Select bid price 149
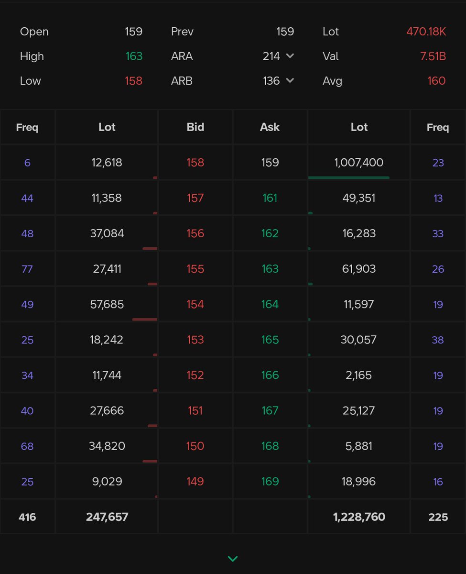The height and width of the screenshot is (574, 466). [195, 481]
